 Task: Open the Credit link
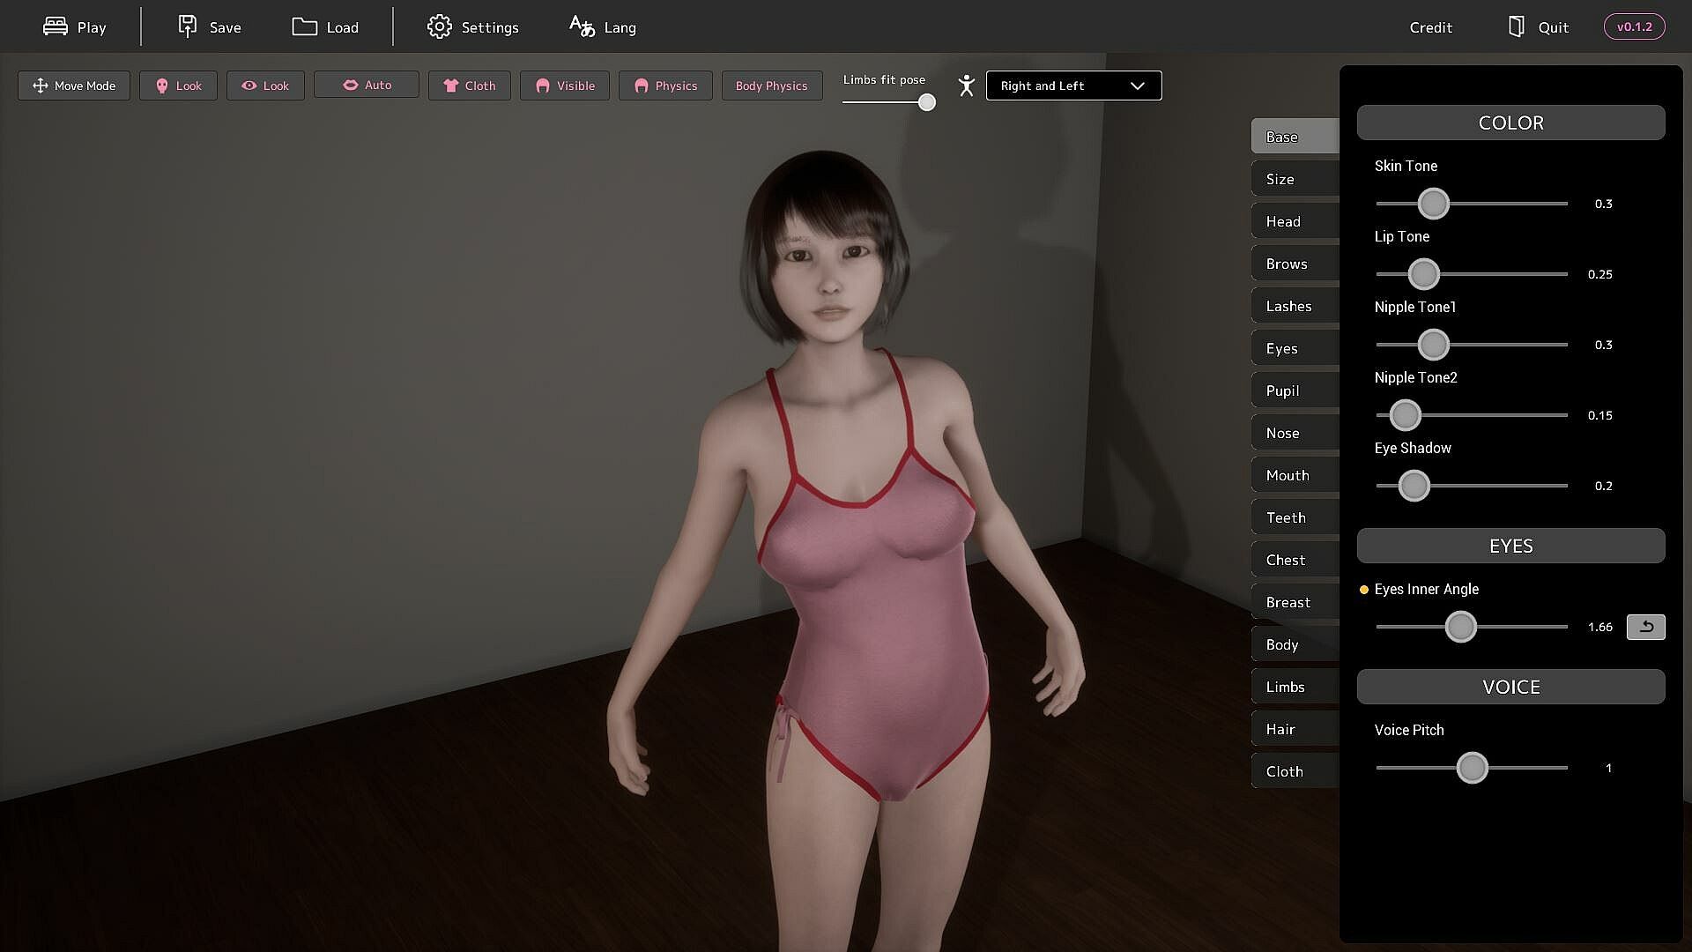tap(1430, 27)
